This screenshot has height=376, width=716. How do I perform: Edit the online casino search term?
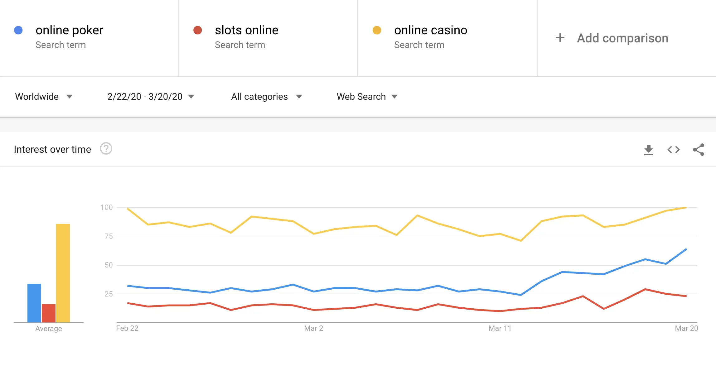[x=430, y=30]
